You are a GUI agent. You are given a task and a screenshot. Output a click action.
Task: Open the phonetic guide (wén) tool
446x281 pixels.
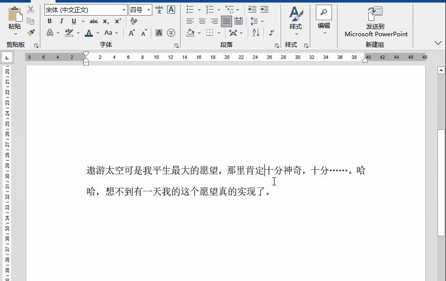pyautogui.click(x=159, y=10)
